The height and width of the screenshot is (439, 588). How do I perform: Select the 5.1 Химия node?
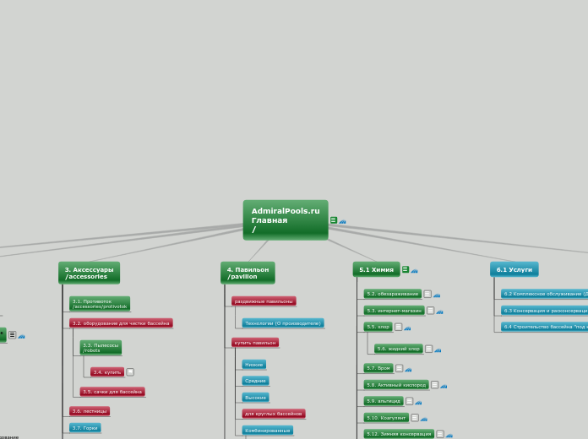[376, 269]
